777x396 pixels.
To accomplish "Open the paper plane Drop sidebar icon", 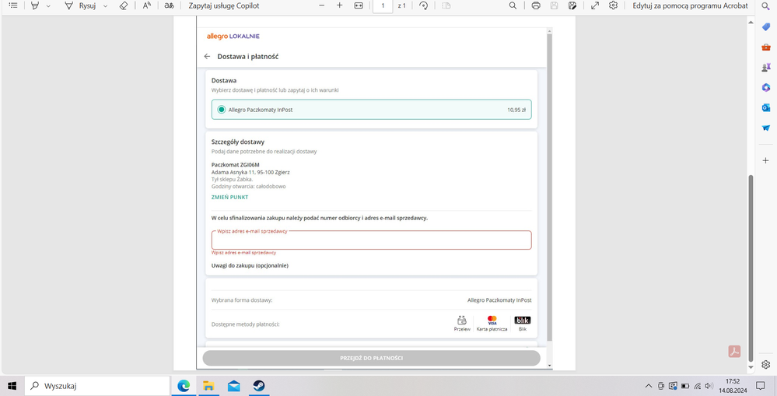I will coord(765,128).
